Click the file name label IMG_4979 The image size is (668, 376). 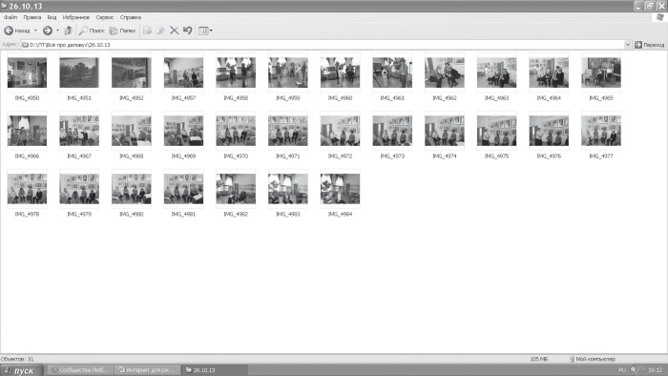click(79, 214)
